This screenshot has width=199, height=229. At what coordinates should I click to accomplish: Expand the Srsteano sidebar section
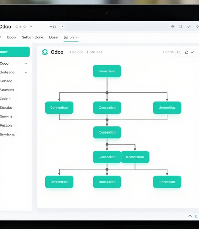pyautogui.click(x=26, y=72)
